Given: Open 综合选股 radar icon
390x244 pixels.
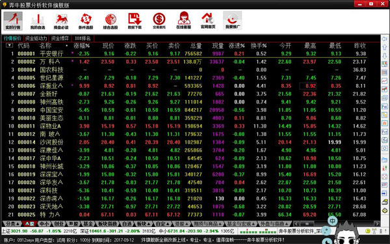Looking at the screenshot, I should pos(110,21).
